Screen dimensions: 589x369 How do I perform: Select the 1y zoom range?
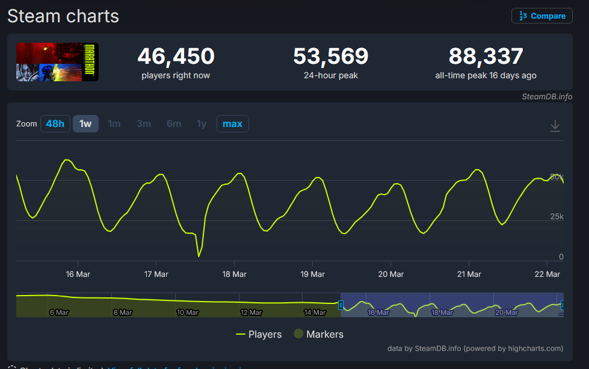pyautogui.click(x=202, y=123)
